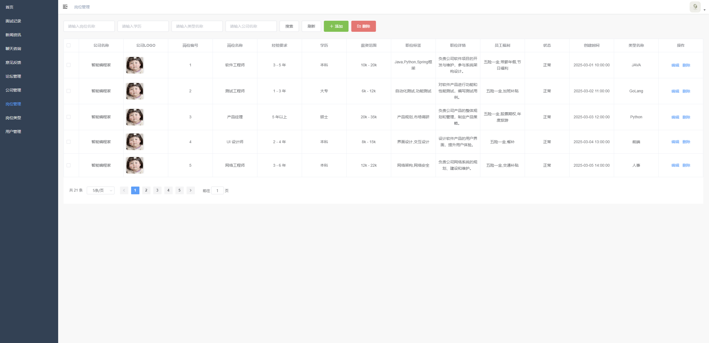Focus the 请输入岗位名称 search field

pyautogui.click(x=89, y=26)
